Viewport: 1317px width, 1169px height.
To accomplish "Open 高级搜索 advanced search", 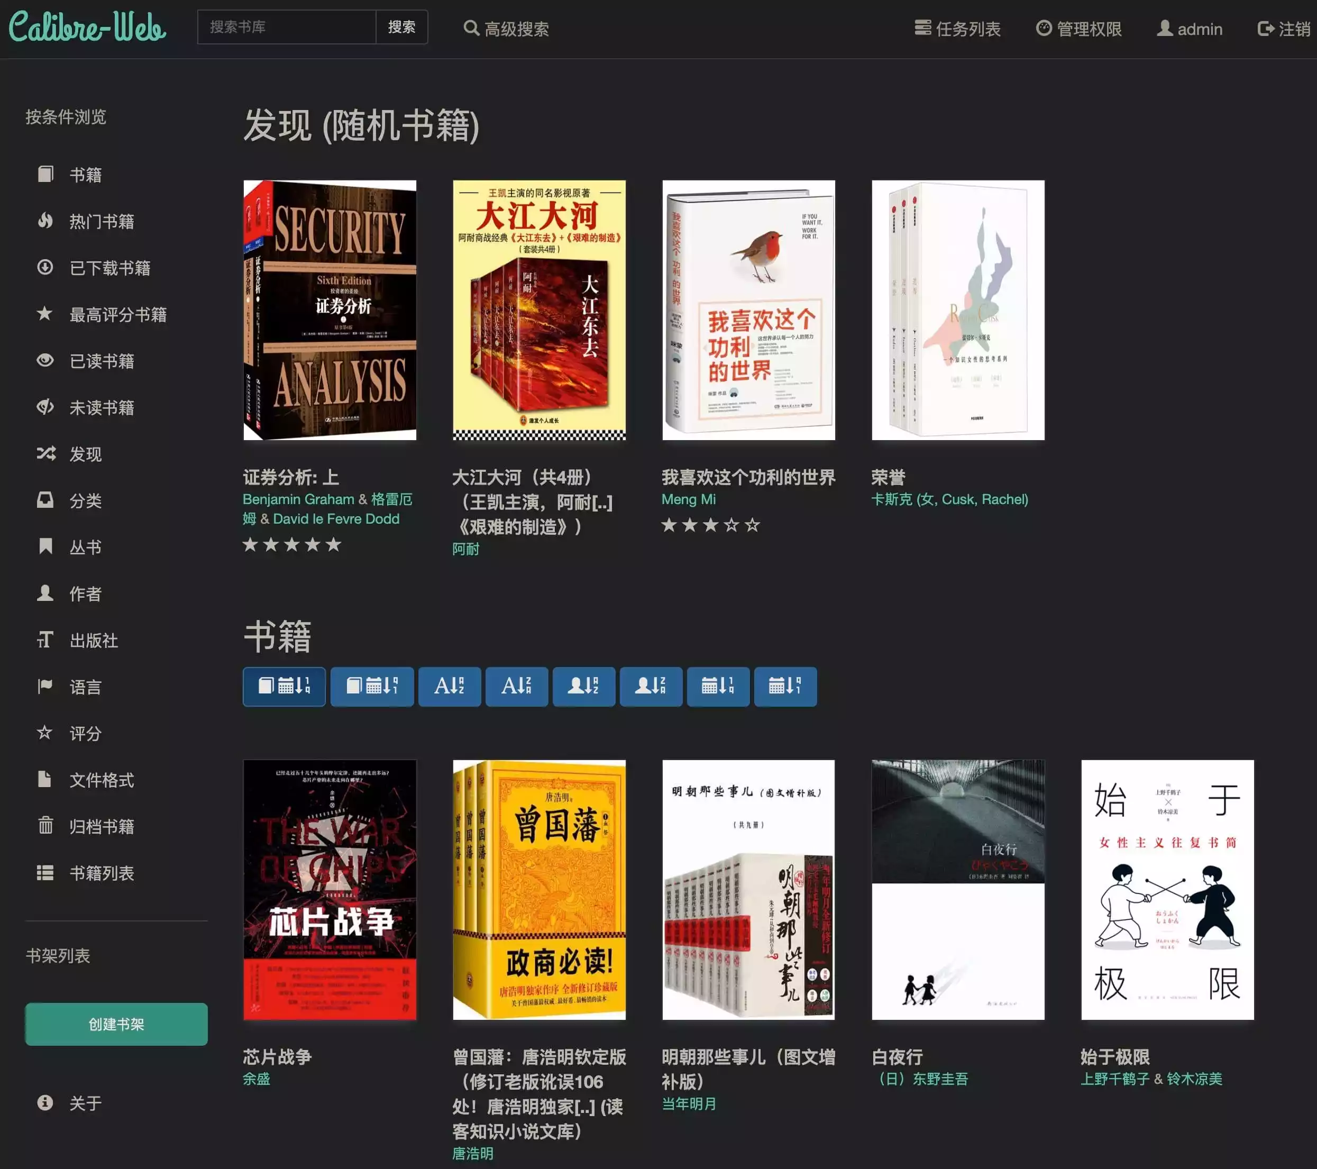I will coord(507,29).
